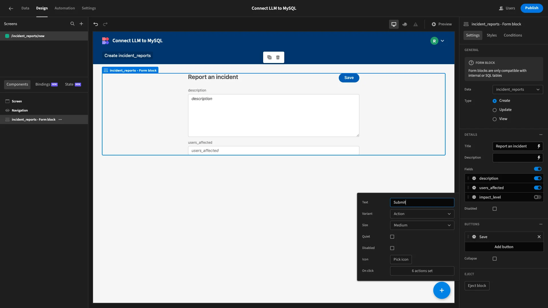
Task: Delete the selected form block
Action: click(278, 57)
